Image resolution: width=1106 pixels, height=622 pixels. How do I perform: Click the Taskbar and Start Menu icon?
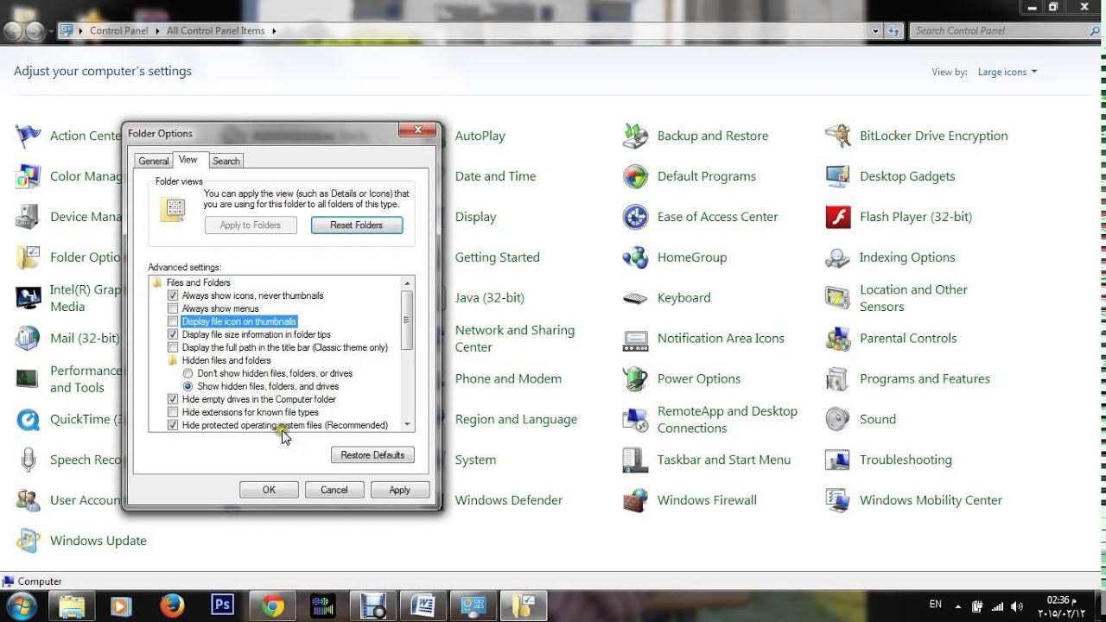click(x=636, y=460)
